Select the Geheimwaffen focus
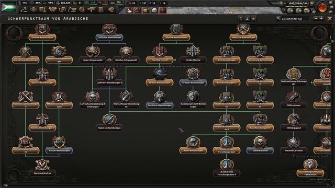The height and width of the screenshot is (188, 335). 260,150
